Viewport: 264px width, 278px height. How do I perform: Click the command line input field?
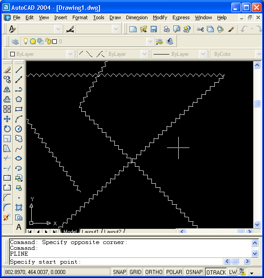[116, 262]
